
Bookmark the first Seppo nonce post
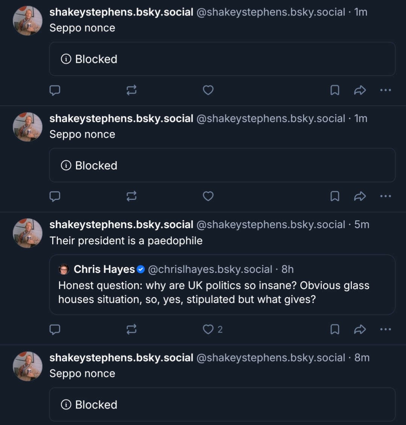click(335, 90)
